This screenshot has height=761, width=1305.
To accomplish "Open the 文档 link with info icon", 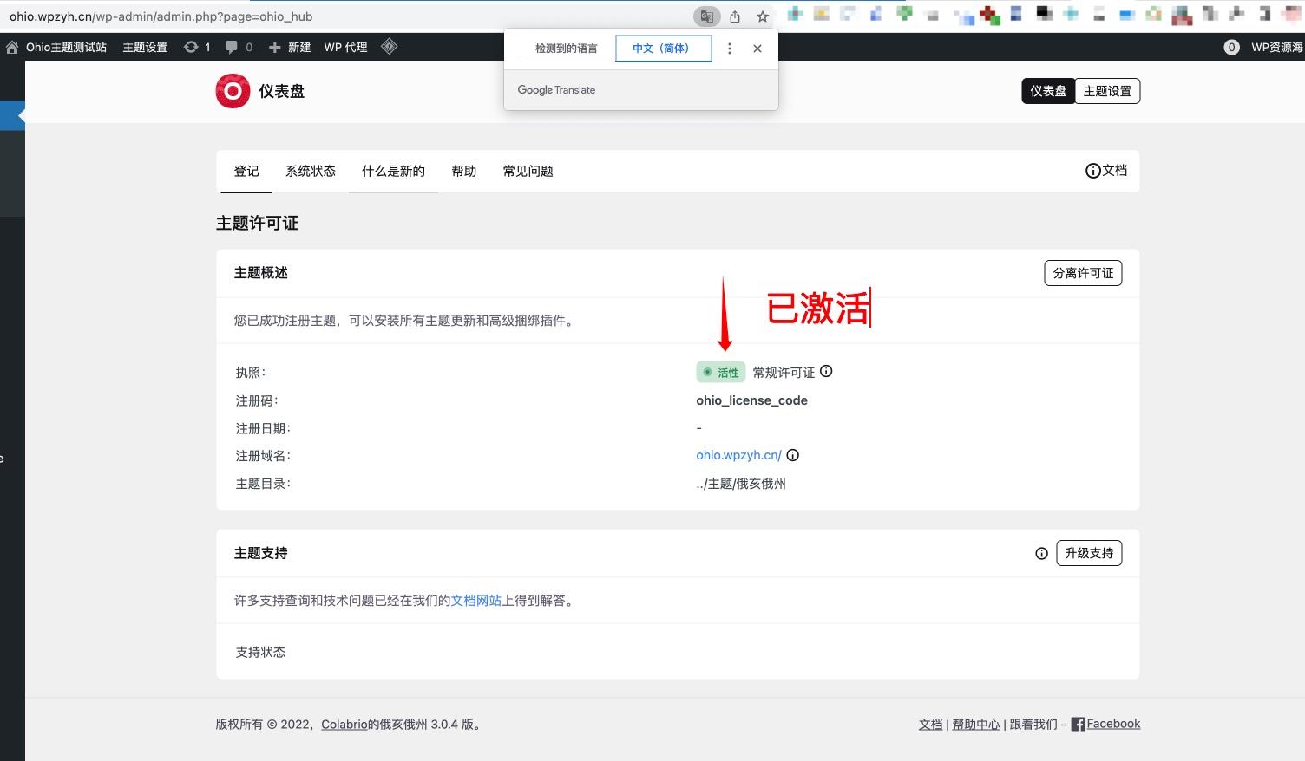I will click(x=1106, y=171).
